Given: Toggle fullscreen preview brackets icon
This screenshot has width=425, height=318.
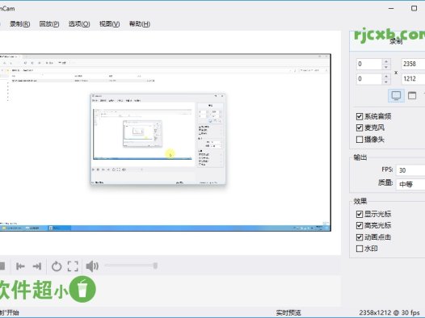Looking at the screenshot, I should [73, 266].
